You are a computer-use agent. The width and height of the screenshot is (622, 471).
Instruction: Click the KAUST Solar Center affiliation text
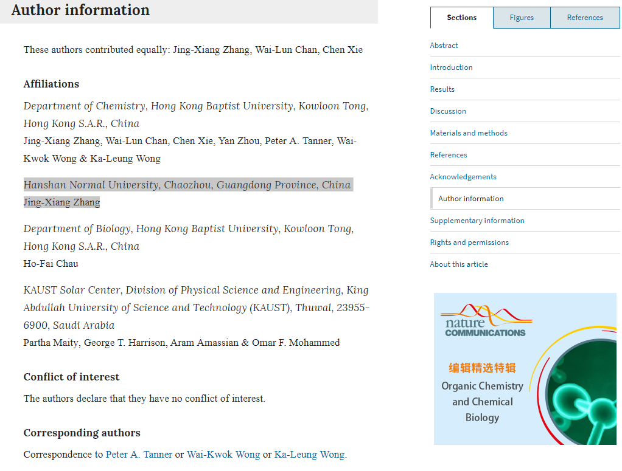pos(197,308)
